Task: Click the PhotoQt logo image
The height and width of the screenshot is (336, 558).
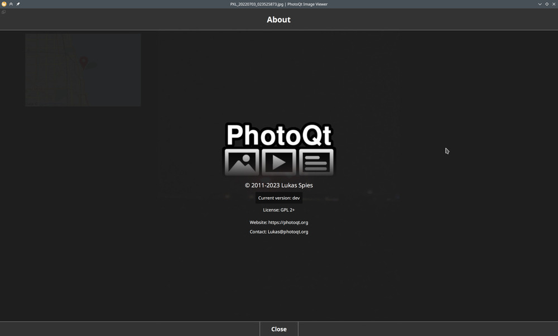Action: point(278,150)
